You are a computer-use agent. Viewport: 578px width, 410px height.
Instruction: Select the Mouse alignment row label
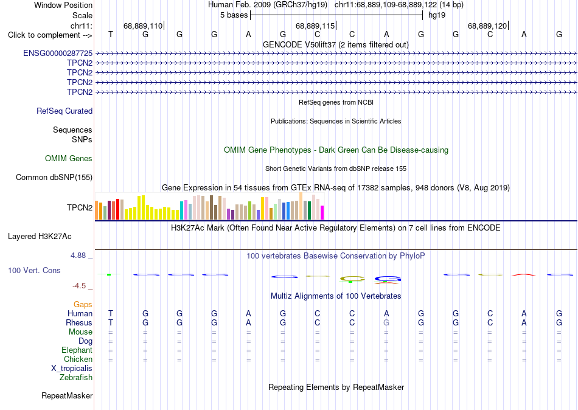point(81,332)
